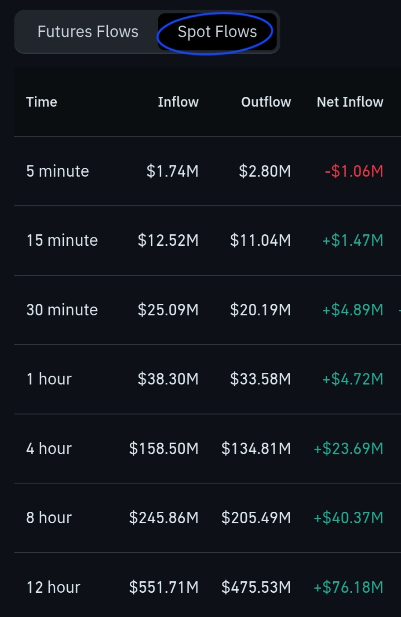Click the 30 minute row label

[x=62, y=310]
